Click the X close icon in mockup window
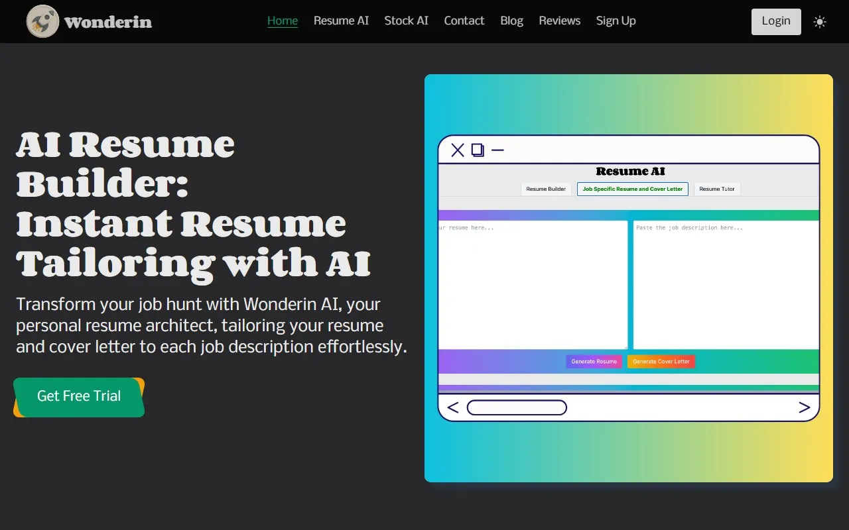Screen dimensions: 849x530 click(x=458, y=150)
